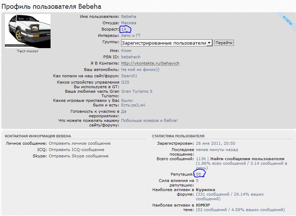Viewport: 296px width, 216px height.
Task: Select the Зарегистрированные пользователи combo box
Action: tap(167, 43)
